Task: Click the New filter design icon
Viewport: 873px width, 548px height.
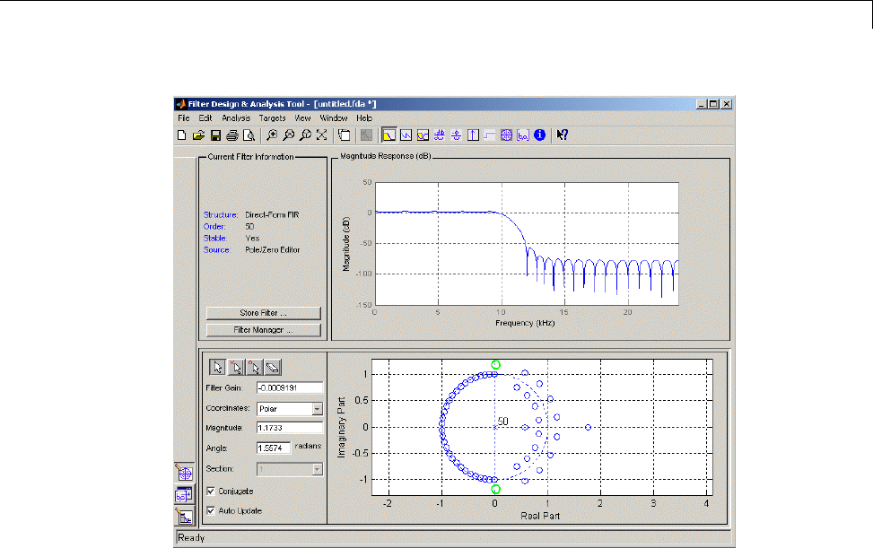Action: point(182,135)
